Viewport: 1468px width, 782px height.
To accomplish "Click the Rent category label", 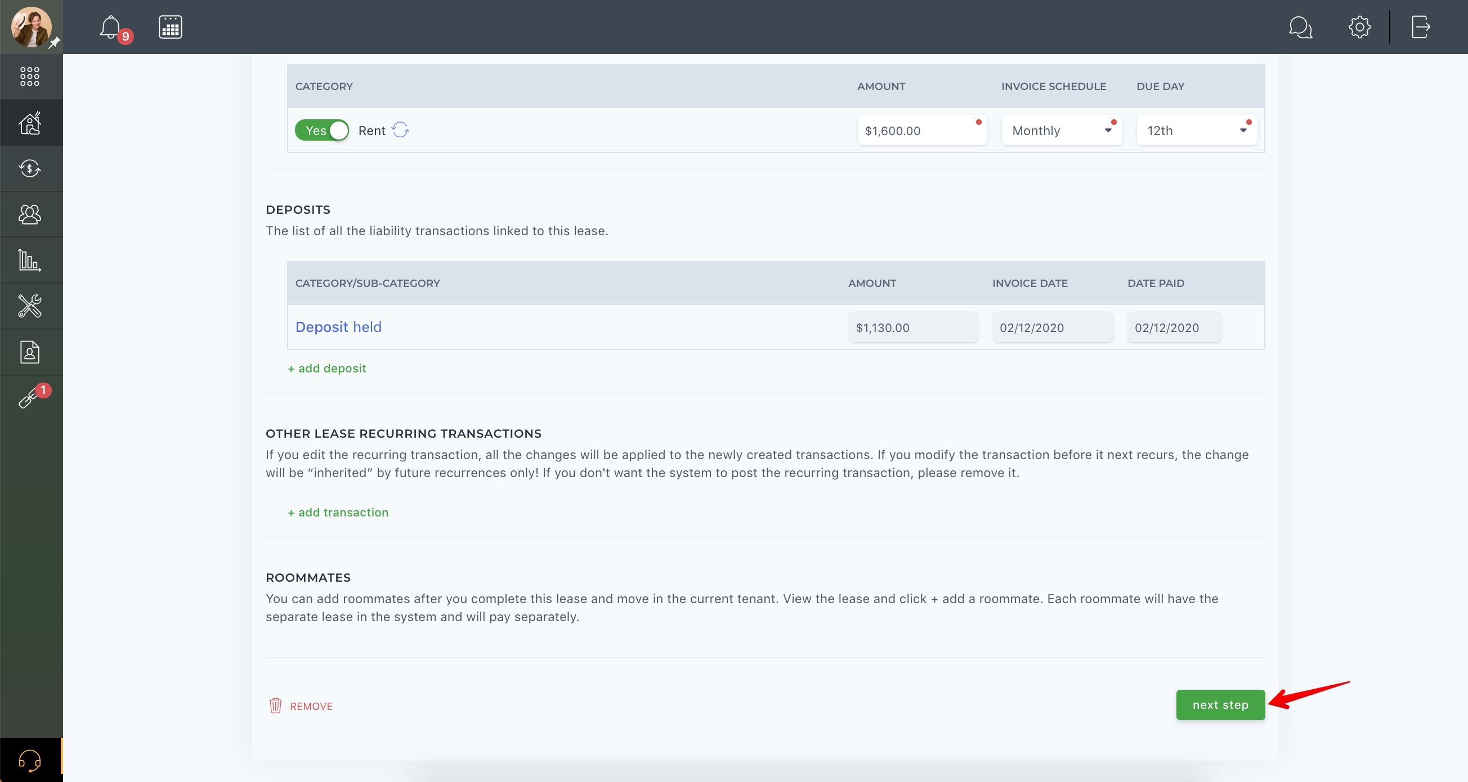I will (x=372, y=131).
